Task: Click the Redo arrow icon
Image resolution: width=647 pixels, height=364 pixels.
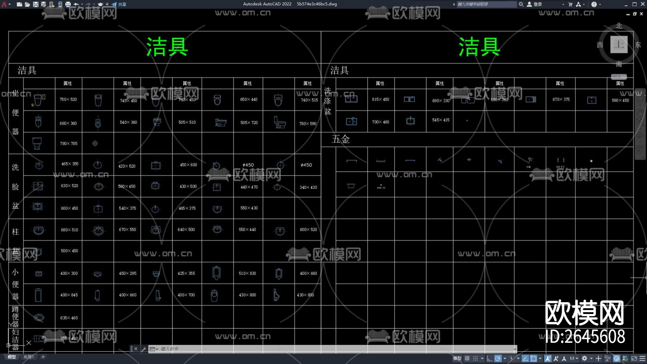Action: tap(87, 4)
